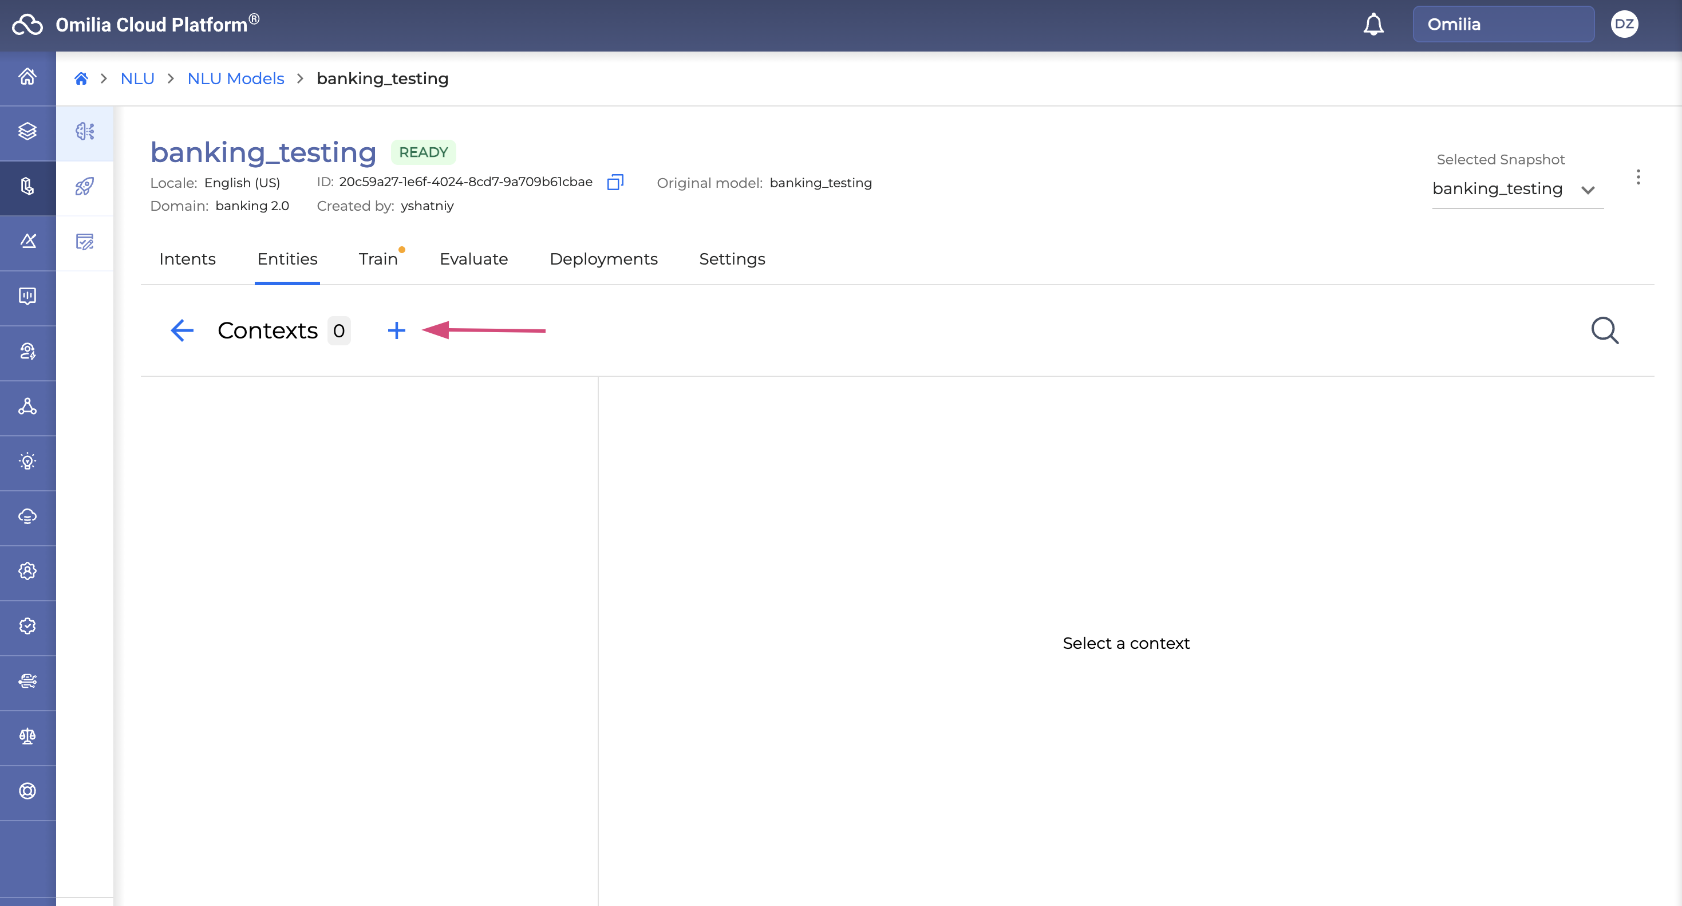Screen dimensions: 1682x906
Task: Click the brain NLU models icon
Action: [85, 131]
